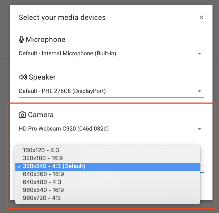This screenshot has height=213, width=219.
Task: Click the microphone icon
Action: click(21, 39)
